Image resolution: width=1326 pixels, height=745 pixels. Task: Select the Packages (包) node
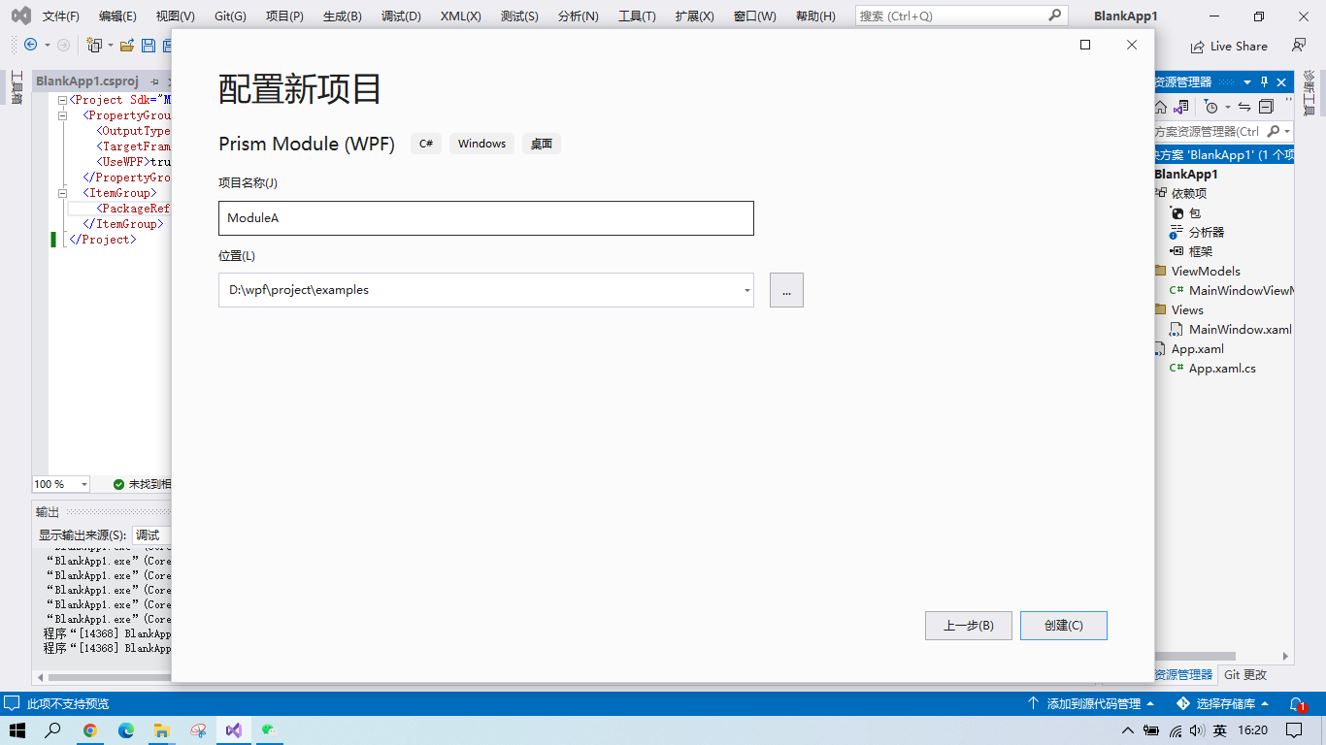(x=1194, y=212)
